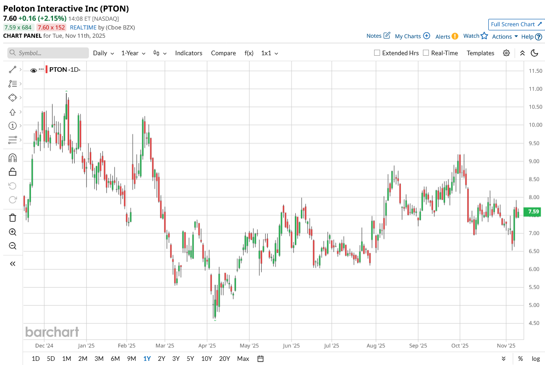Switch to dark mode moon icon
This screenshot has width=545, height=365.
(x=534, y=53)
